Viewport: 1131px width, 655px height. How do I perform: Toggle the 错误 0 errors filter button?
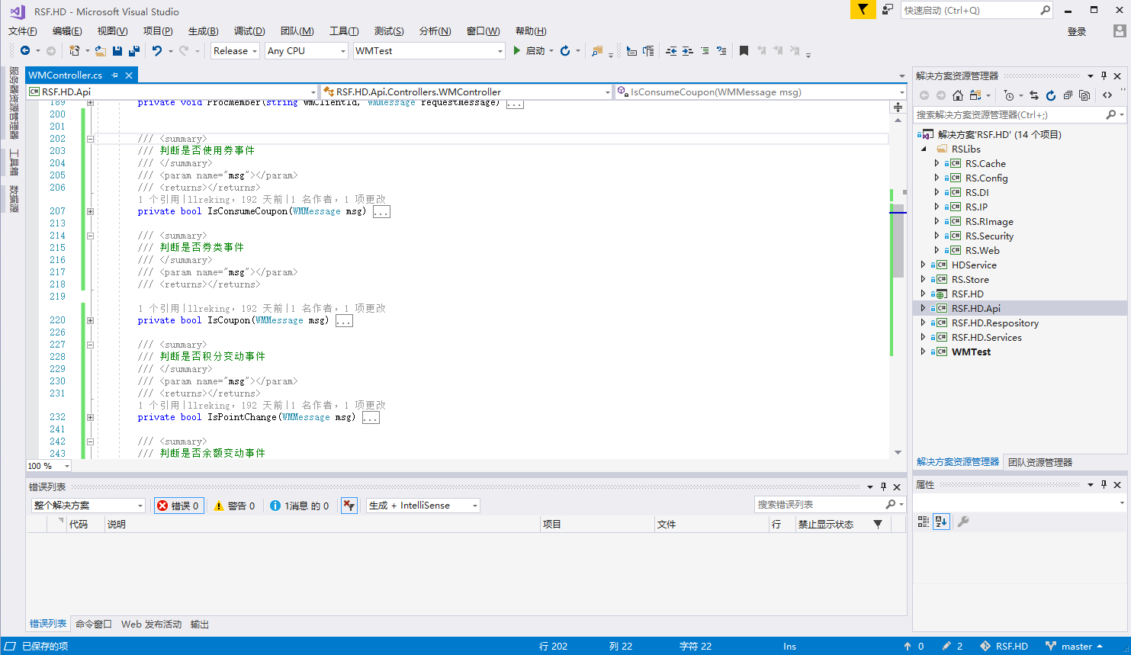tap(178, 506)
